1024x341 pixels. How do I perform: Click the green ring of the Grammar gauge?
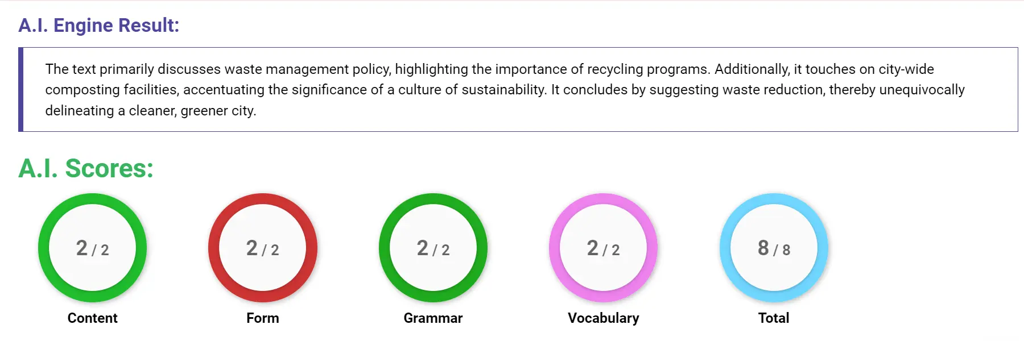tap(433, 200)
